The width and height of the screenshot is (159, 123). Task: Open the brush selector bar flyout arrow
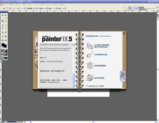(x=157, y=7)
